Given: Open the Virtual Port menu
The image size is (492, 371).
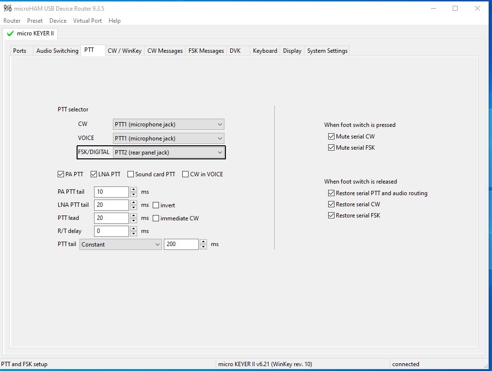Looking at the screenshot, I should (88, 21).
